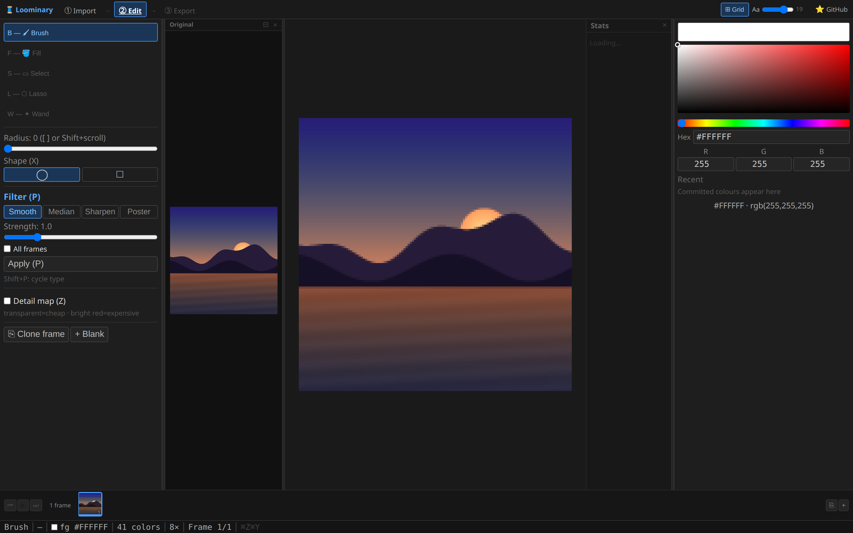The image size is (853, 533).
Task: Adjust the Aa font size slider
Action: point(778,10)
